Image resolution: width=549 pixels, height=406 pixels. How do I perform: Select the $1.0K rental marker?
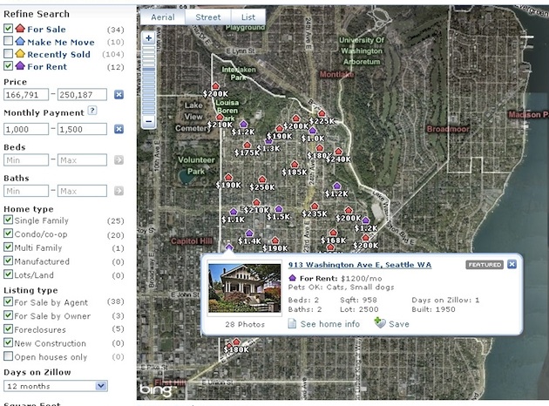[x=312, y=131]
